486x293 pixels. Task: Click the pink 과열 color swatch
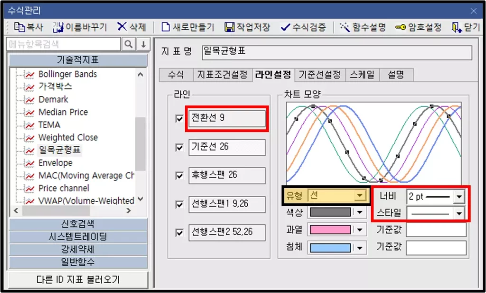[x=330, y=230]
